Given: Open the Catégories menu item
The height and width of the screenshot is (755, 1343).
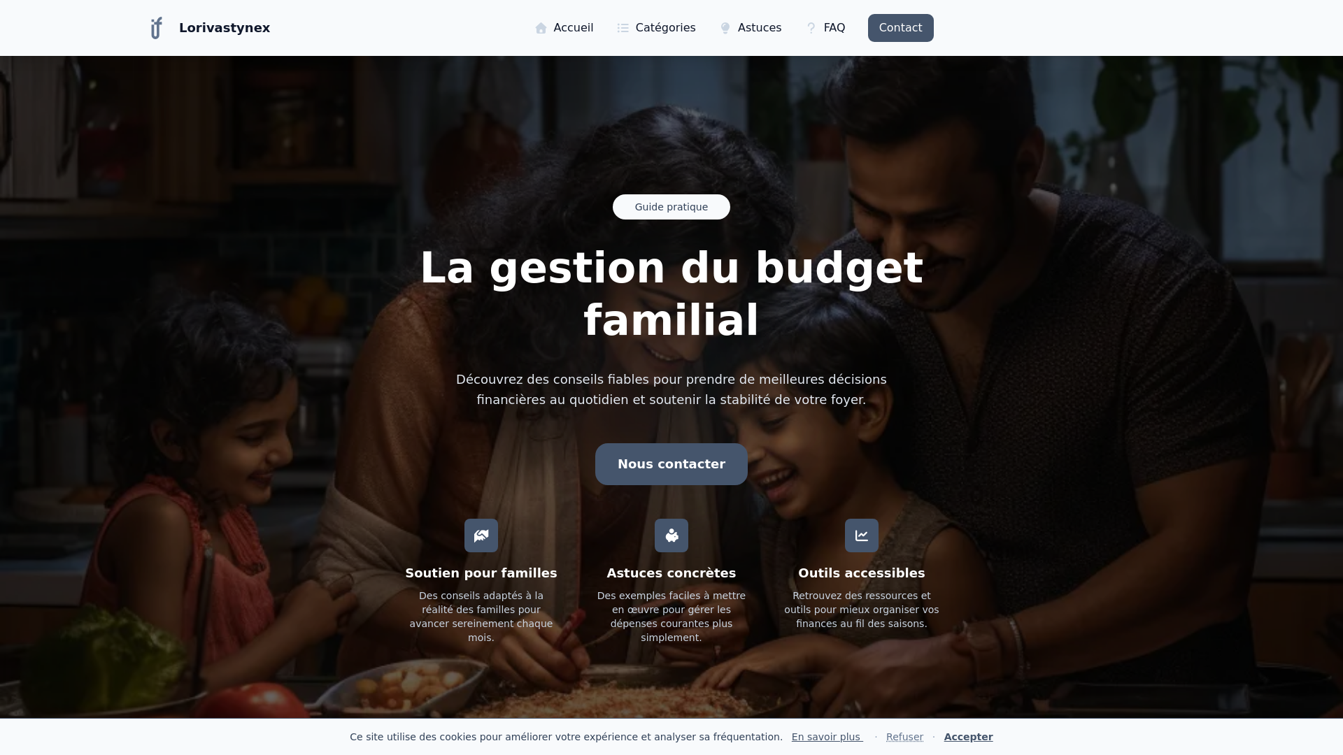Looking at the screenshot, I should click(656, 28).
